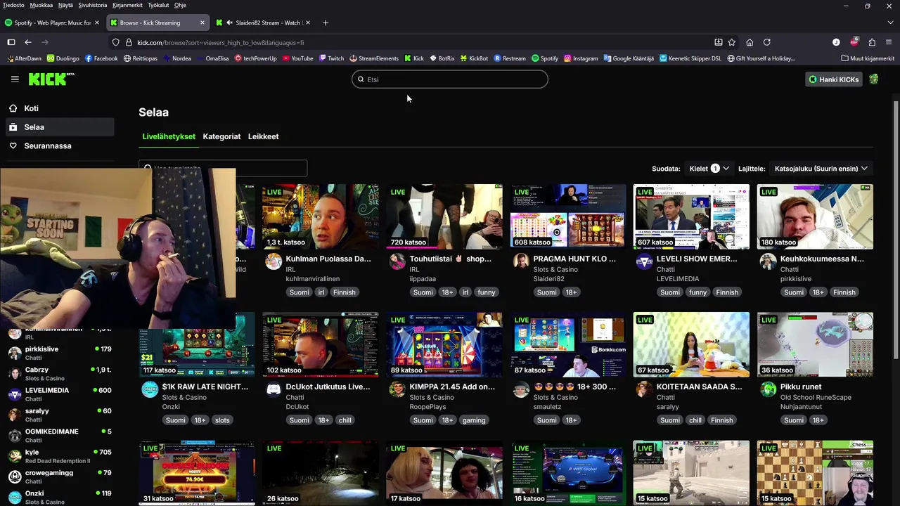The width and height of the screenshot is (900, 506).
Task: Click the Slaideri82 channel avatar
Action: coord(521,262)
